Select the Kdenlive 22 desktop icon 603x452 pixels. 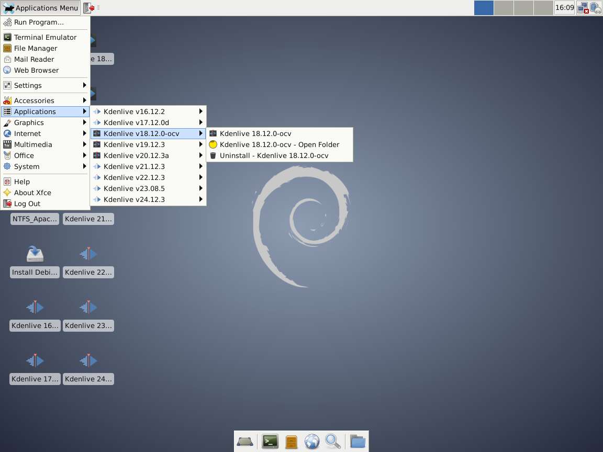click(x=88, y=254)
